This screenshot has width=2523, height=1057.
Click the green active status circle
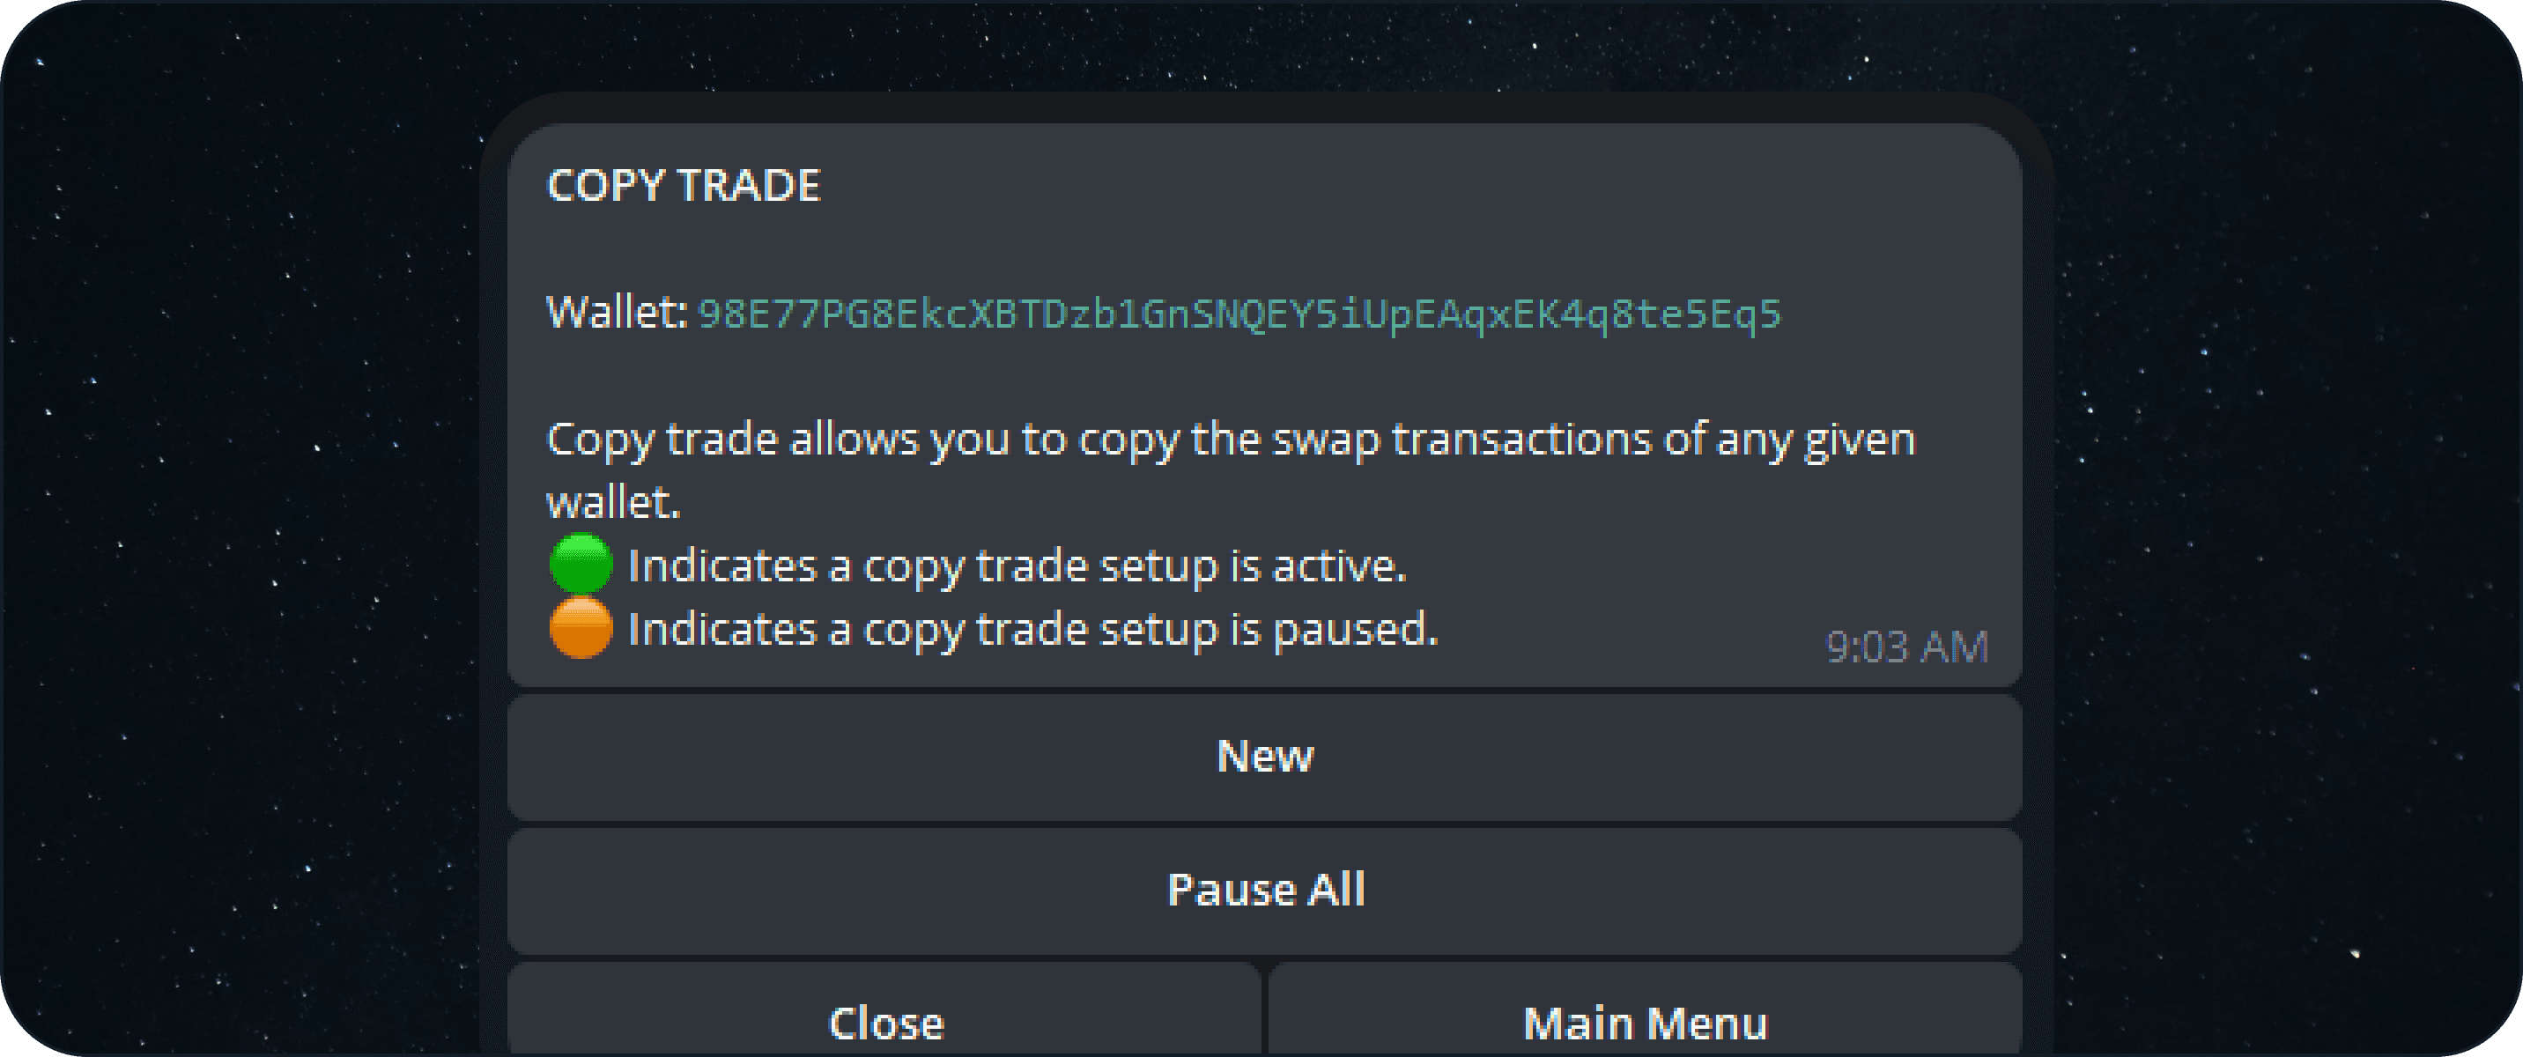pos(581,565)
